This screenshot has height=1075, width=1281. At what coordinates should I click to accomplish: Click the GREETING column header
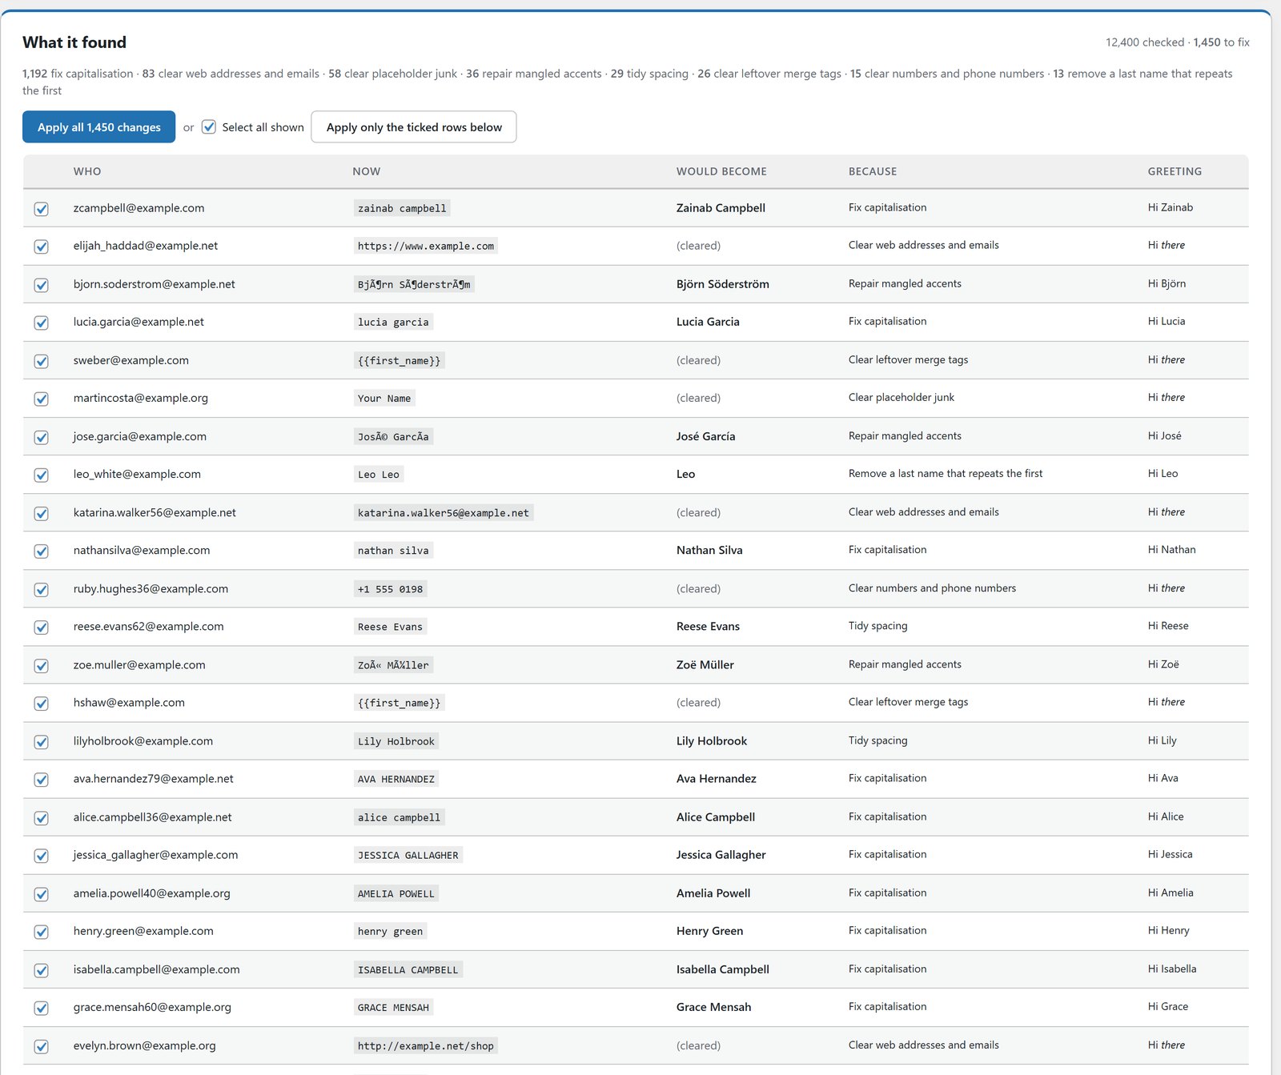point(1175,171)
